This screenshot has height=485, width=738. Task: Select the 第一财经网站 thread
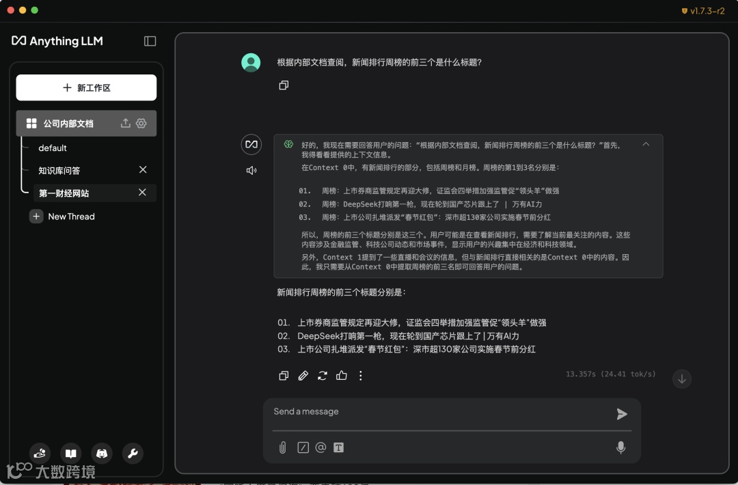64,193
